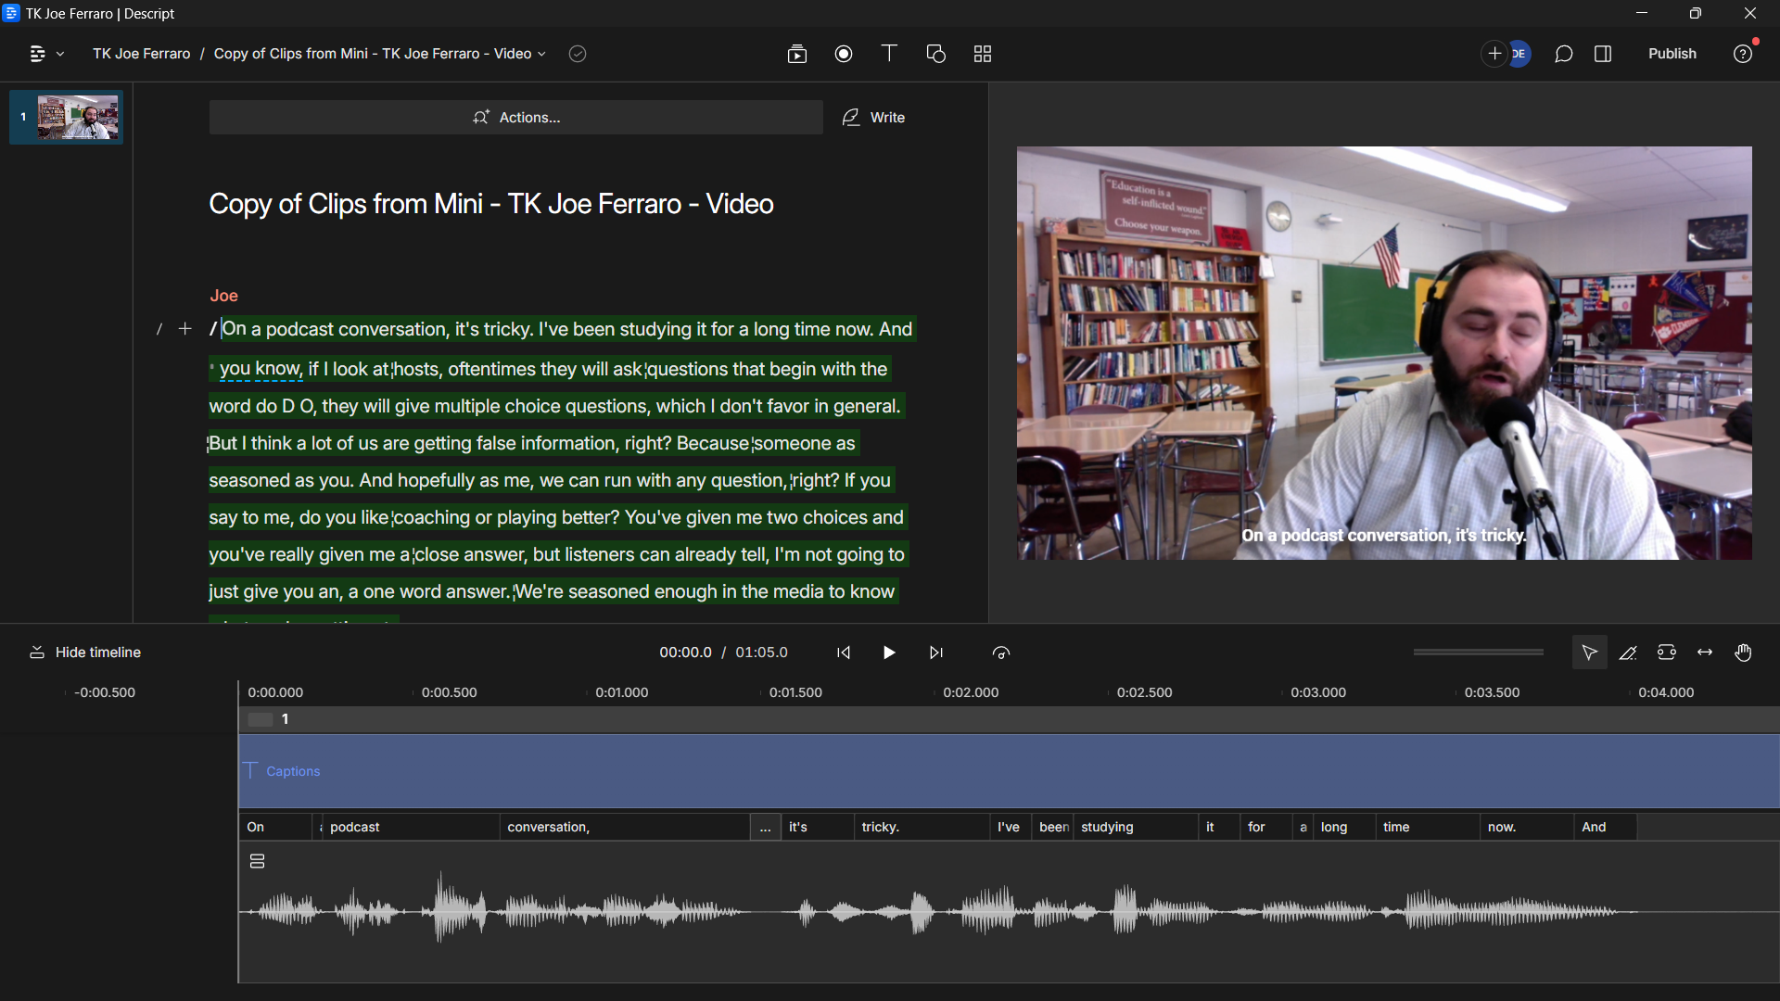This screenshot has height=1001, width=1780.
Task: Select the arrow selection tool
Action: (x=1589, y=653)
